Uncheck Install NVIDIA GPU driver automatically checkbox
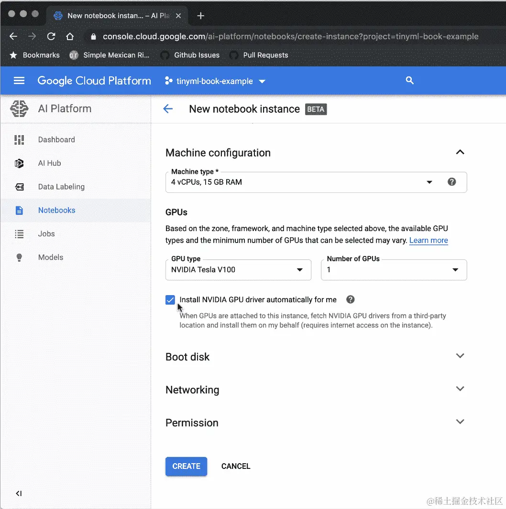Image resolution: width=506 pixels, height=509 pixels. click(170, 299)
